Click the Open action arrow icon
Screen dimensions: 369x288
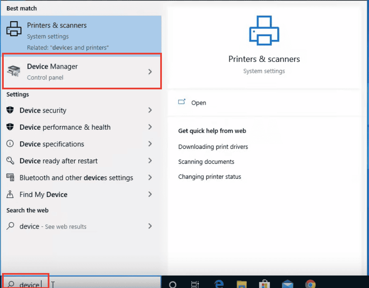[182, 102]
